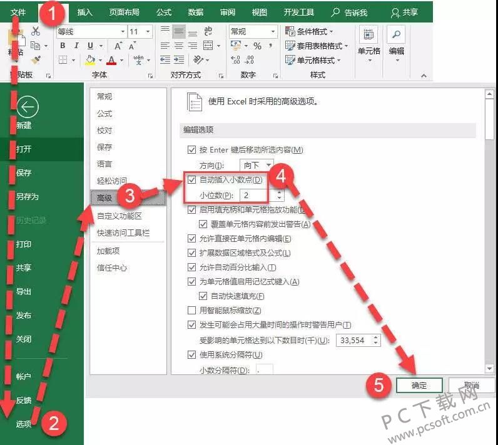Open the 文件 tab

coord(18,12)
